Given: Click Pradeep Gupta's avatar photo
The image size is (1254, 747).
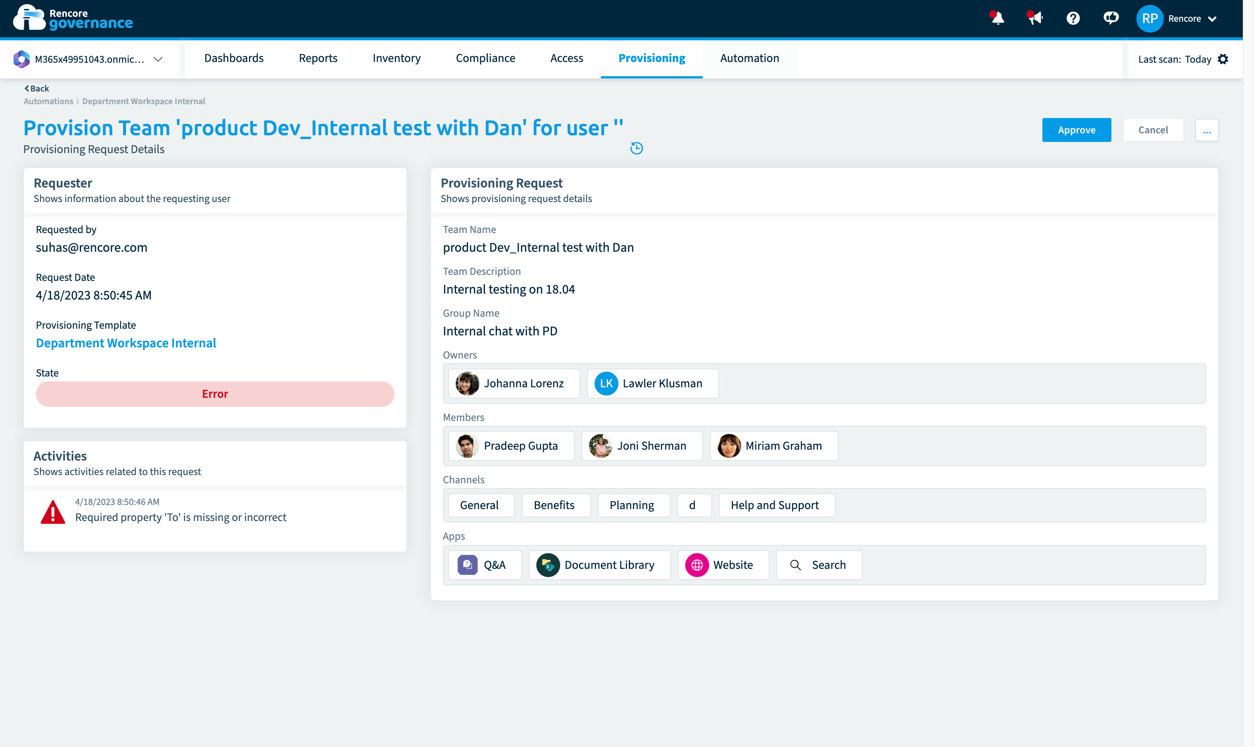Looking at the screenshot, I should tap(467, 446).
